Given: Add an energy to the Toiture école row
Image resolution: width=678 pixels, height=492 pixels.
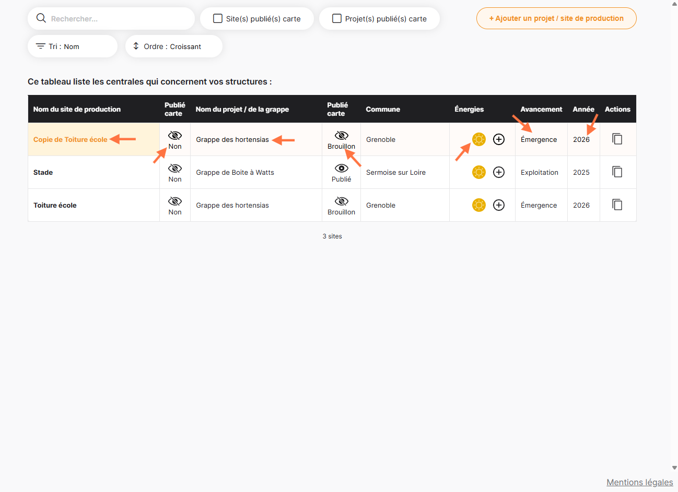Looking at the screenshot, I should [499, 205].
